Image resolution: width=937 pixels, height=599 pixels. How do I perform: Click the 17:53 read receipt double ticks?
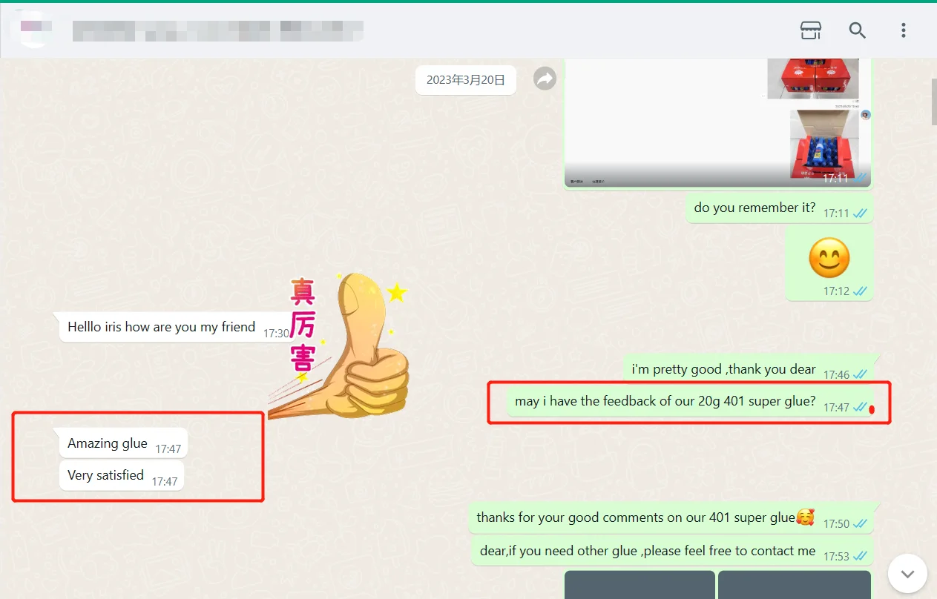coord(861,556)
